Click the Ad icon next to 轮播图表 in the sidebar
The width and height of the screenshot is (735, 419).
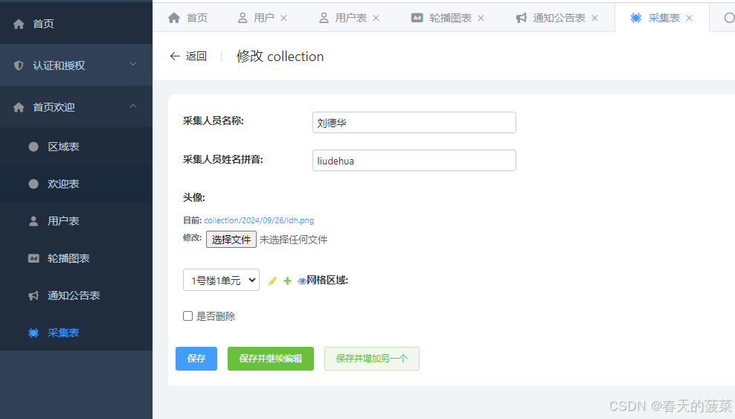[33, 258]
